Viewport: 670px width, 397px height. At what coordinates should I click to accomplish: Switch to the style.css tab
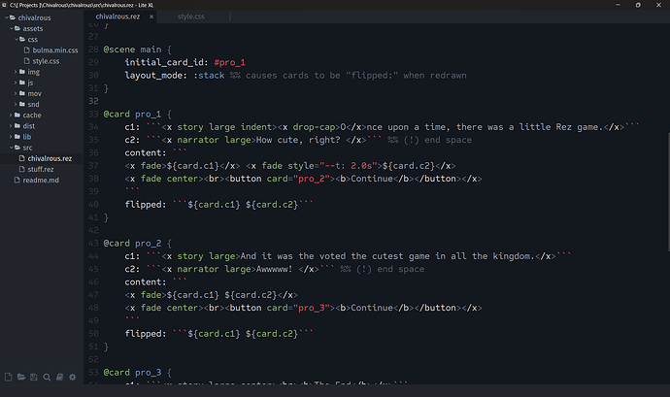(191, 17)
